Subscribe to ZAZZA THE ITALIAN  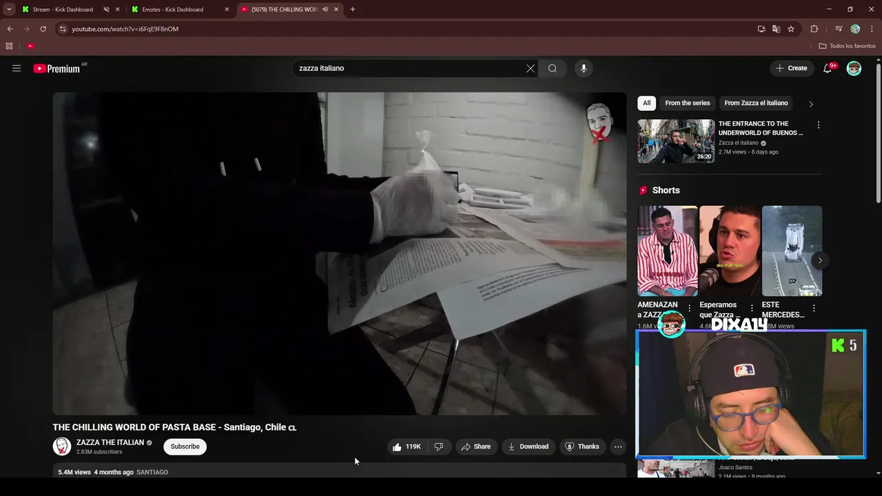185,446
